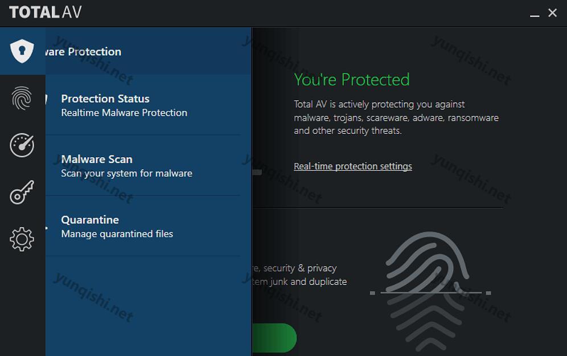Image resolution: width=567 pixels, height=356 pixels.
Task: Select the fingerprint privacy icon in sidebar
Action: (x=22, y=98)
